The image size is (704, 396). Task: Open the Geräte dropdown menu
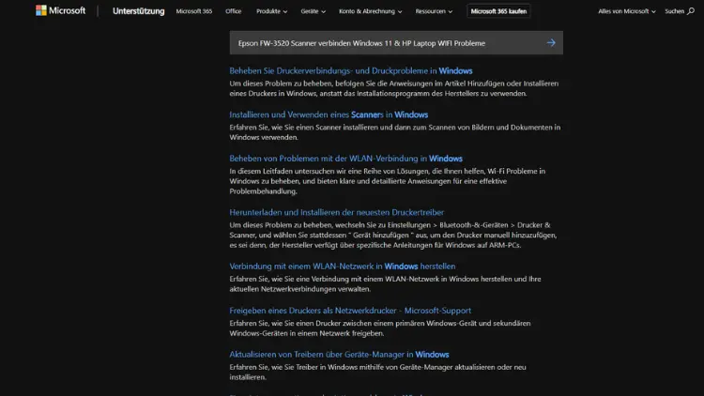(314, 11)
